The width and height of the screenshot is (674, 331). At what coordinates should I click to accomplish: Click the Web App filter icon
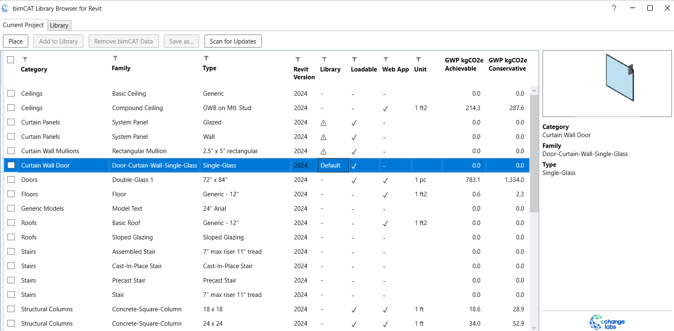click(386, 60)
